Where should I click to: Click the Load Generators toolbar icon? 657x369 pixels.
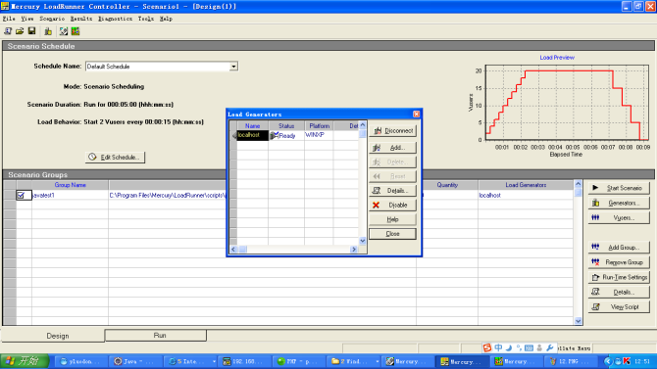click(48, 31)
